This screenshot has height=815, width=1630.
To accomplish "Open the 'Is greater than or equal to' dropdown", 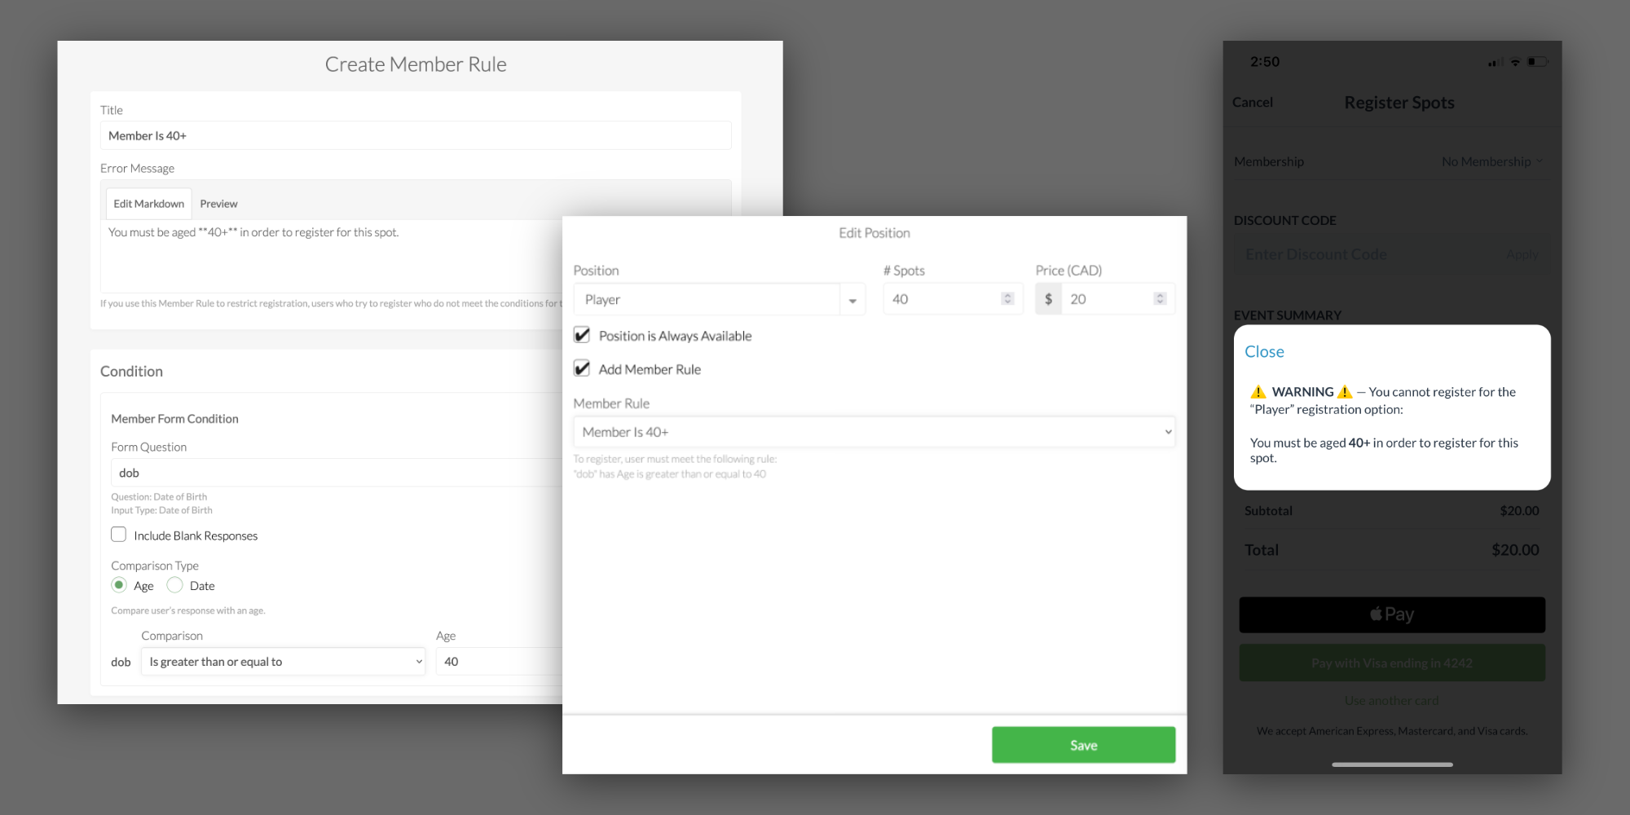I will click(x=283, y=662).
